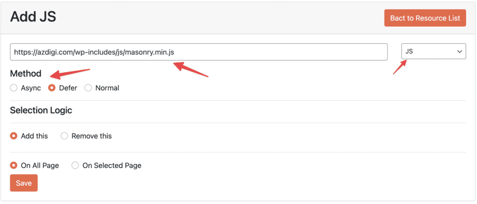
Task: Choose the Remove this radio option
Action: click(x=64, y=136)
